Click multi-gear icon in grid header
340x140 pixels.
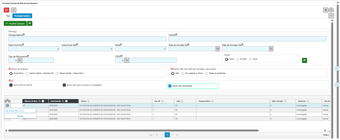(7, 101)
